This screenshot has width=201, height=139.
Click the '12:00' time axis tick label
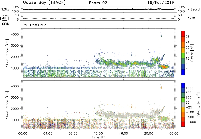point(98,134)
